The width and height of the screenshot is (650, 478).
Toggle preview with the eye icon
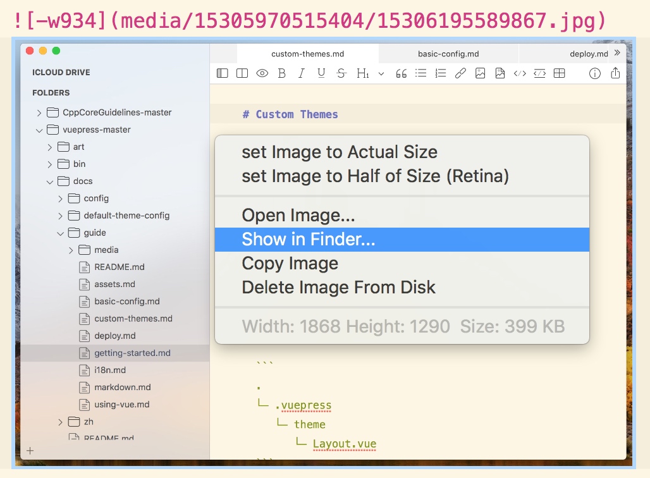[x=262, y=73]
